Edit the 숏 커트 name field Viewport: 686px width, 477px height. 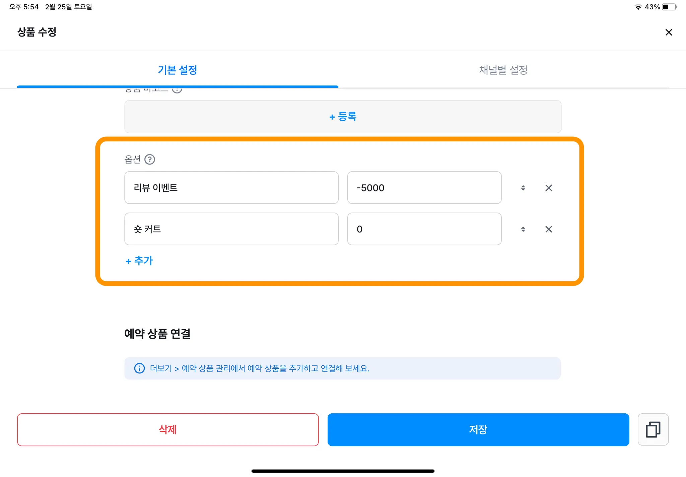click(x=231, y=229)
